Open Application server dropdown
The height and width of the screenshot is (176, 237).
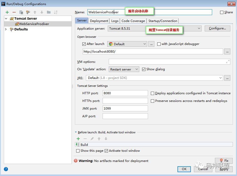(154, 28)
